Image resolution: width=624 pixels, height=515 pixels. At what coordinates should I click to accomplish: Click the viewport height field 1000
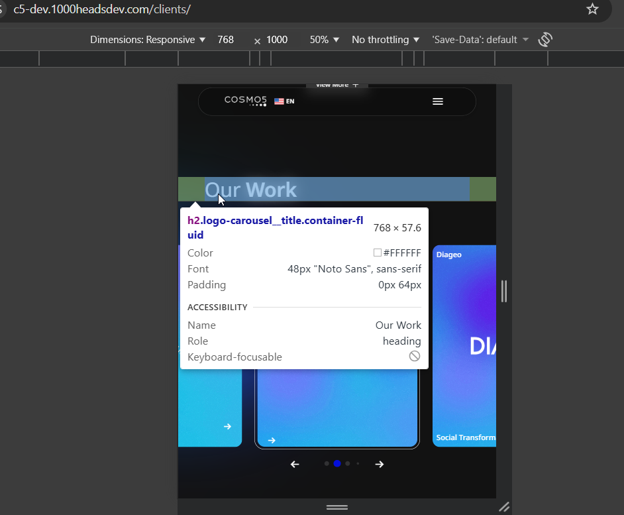(x=277, y=39)
